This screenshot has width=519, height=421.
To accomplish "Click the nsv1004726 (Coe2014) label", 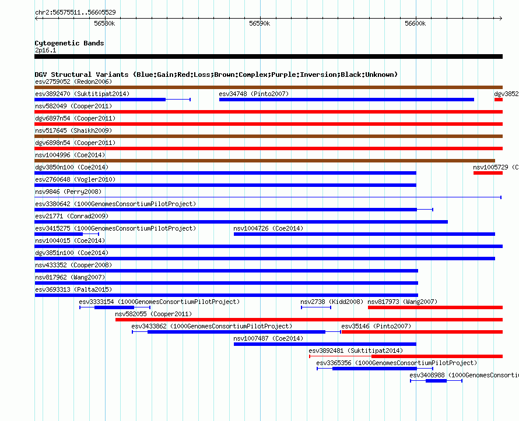I will click(x=268, y=228).
